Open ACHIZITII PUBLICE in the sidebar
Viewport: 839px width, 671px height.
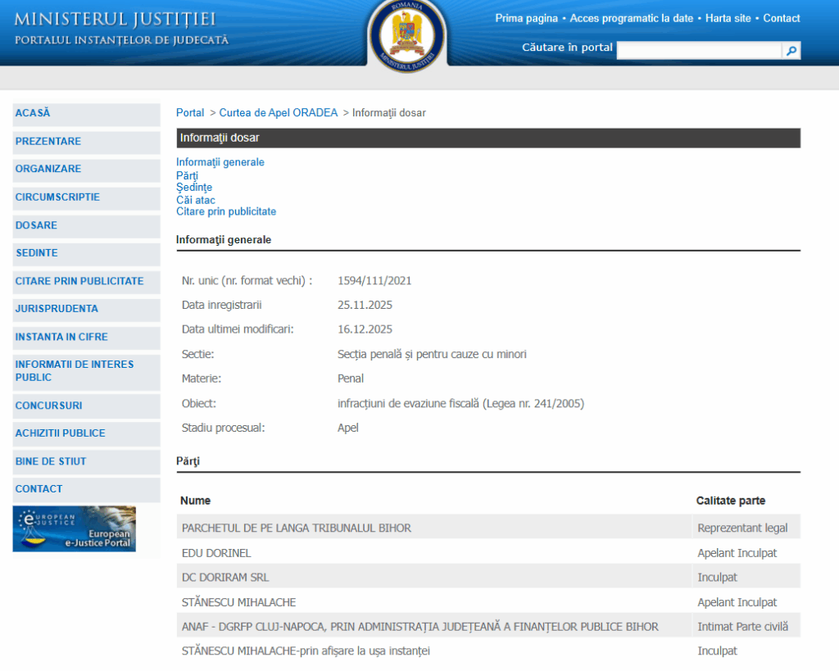point(60,433)
